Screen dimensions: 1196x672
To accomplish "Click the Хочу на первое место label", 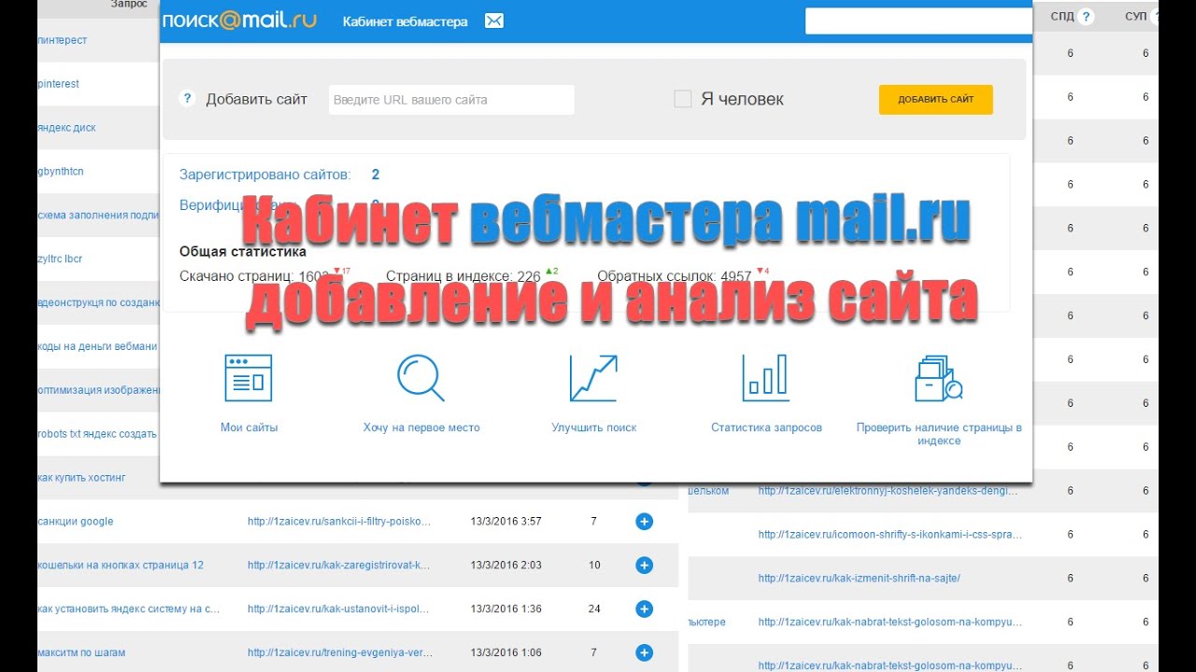I will point(421,427).
